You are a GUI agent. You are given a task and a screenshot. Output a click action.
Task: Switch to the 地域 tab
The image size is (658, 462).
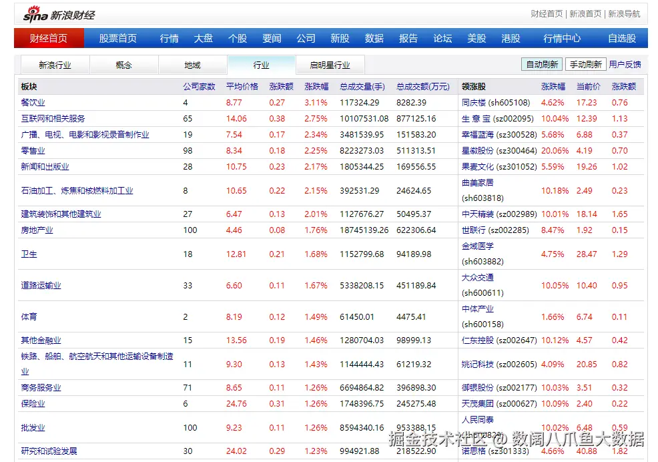193,65
